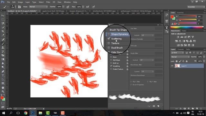Show more document tabs with double-arrow

[162, 11]
